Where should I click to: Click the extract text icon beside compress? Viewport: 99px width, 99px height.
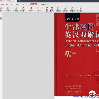coord(52,9)
